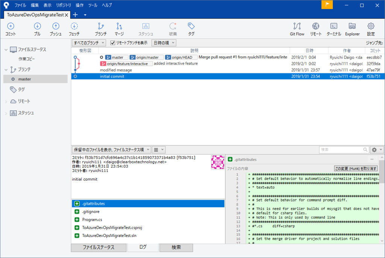Toggle リモートブランチを表示 checkbox
Viewport: 385px width, 258px height.
pos(113,43)
